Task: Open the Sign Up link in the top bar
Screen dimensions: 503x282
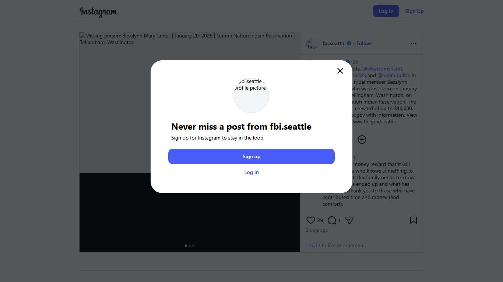Action: [414, 11]
